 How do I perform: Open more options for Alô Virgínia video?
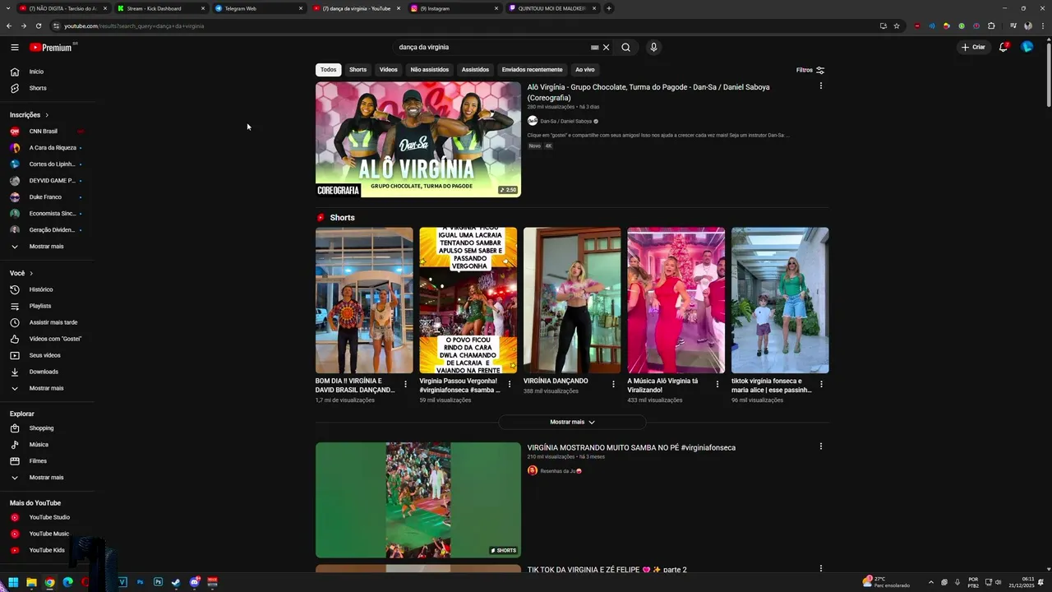tap(820, 86)
